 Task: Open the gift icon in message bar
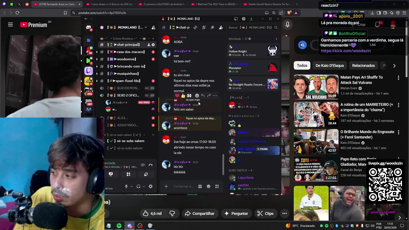coord(200,186)
